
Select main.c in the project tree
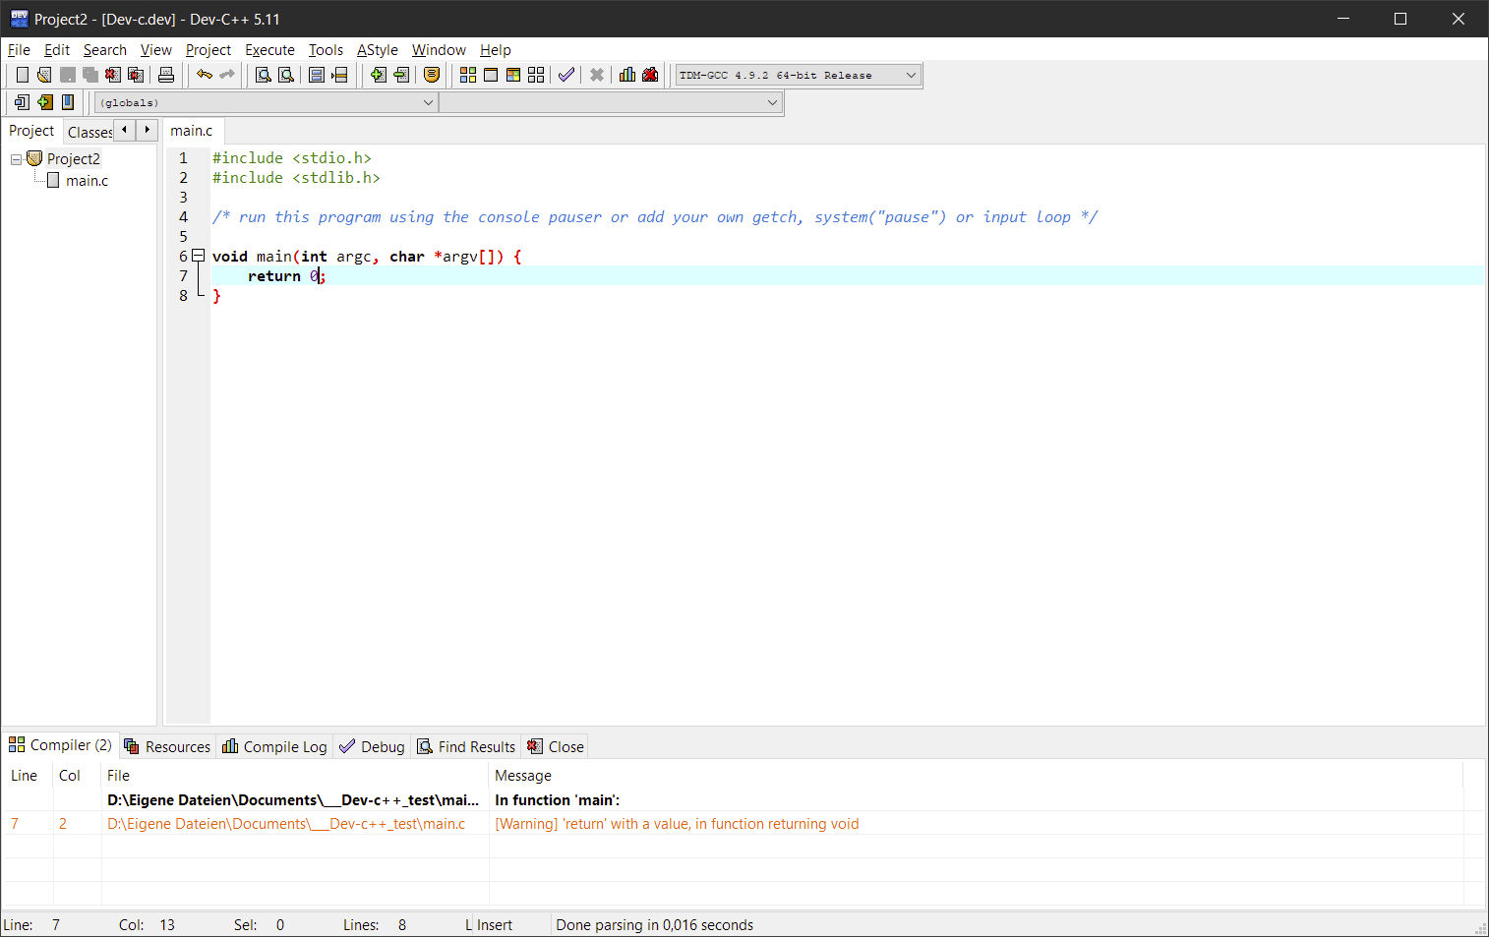[x=87, y=181]
